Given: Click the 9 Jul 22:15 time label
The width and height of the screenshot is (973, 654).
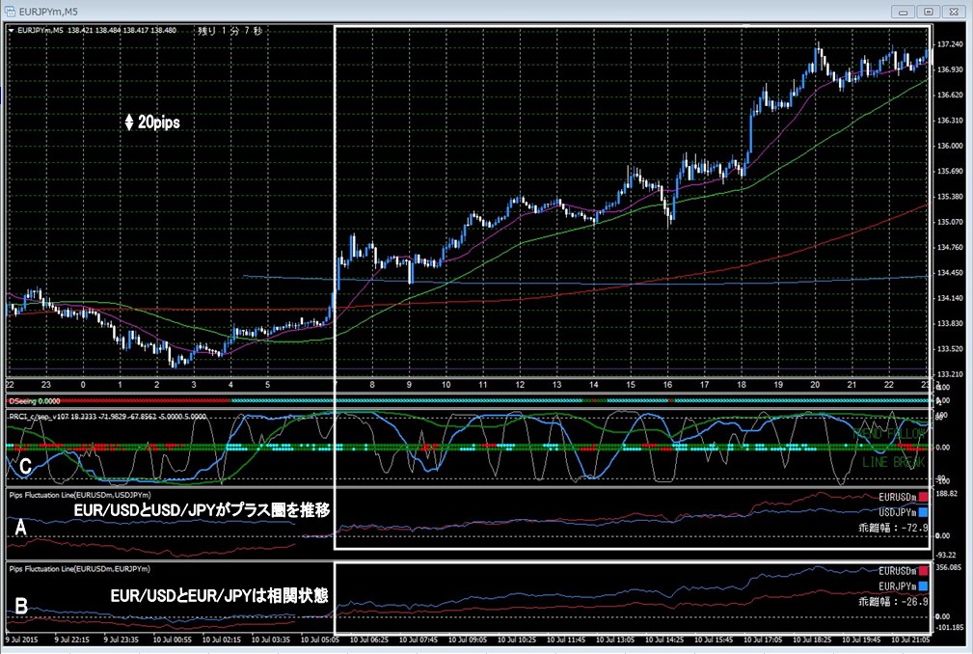Looking at the screenshot, I should (x=72, y=640).
